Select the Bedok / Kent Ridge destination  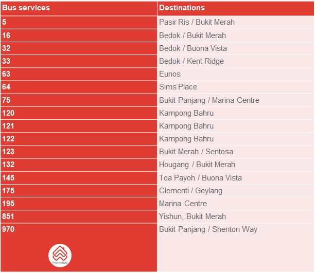click(x=191, y=61)
